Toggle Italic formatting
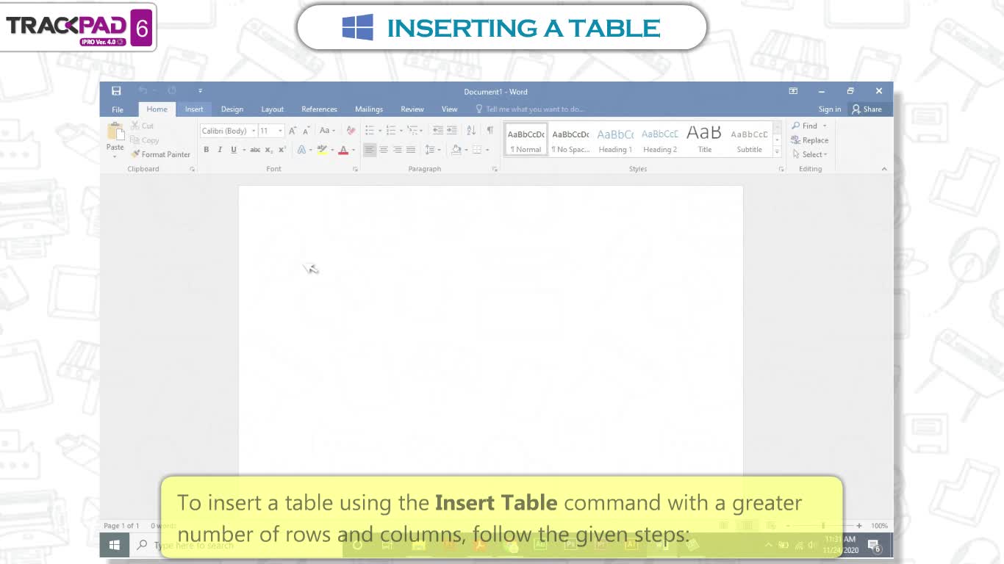This screenshot has width=1004, height=564. click(x=220, y=150)
